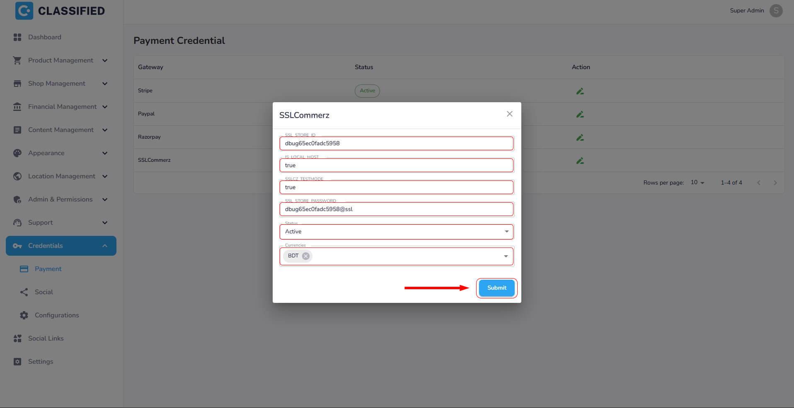Close the SSLCommerz dialog
The height and width of the screenshot is (408, 794).
[x=509, y=114]
